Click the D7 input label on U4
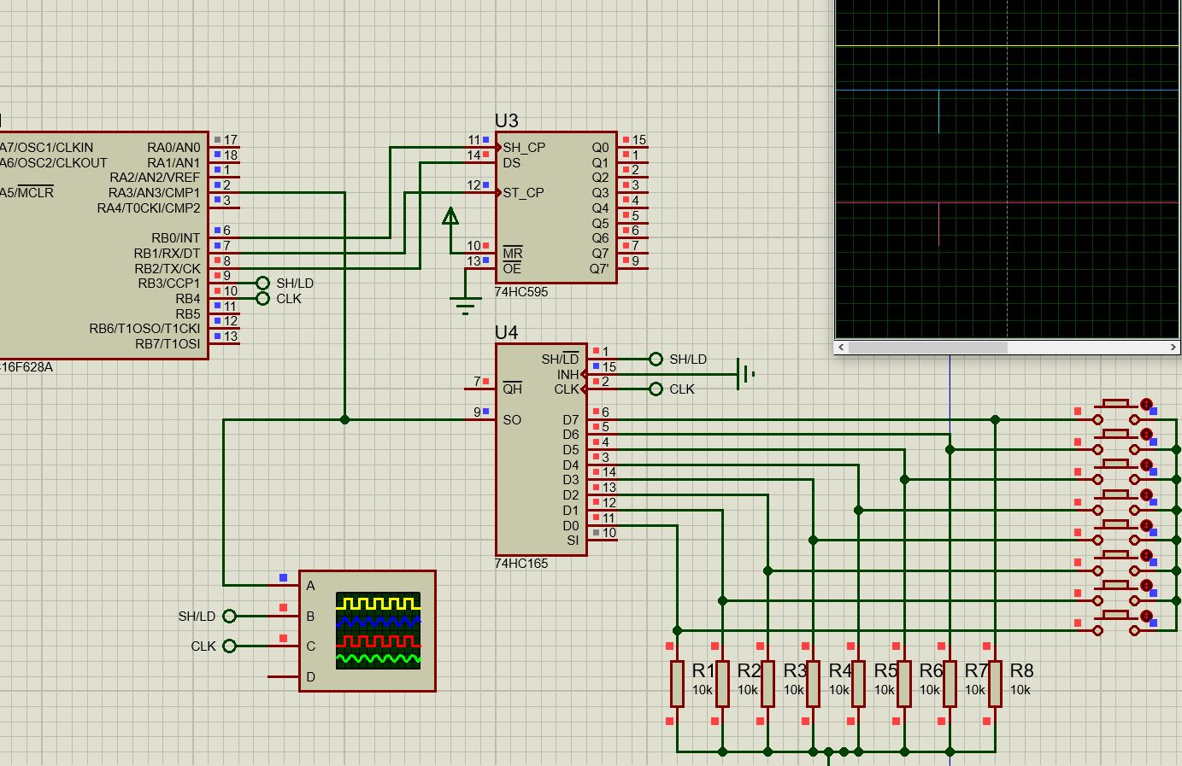 571,420
